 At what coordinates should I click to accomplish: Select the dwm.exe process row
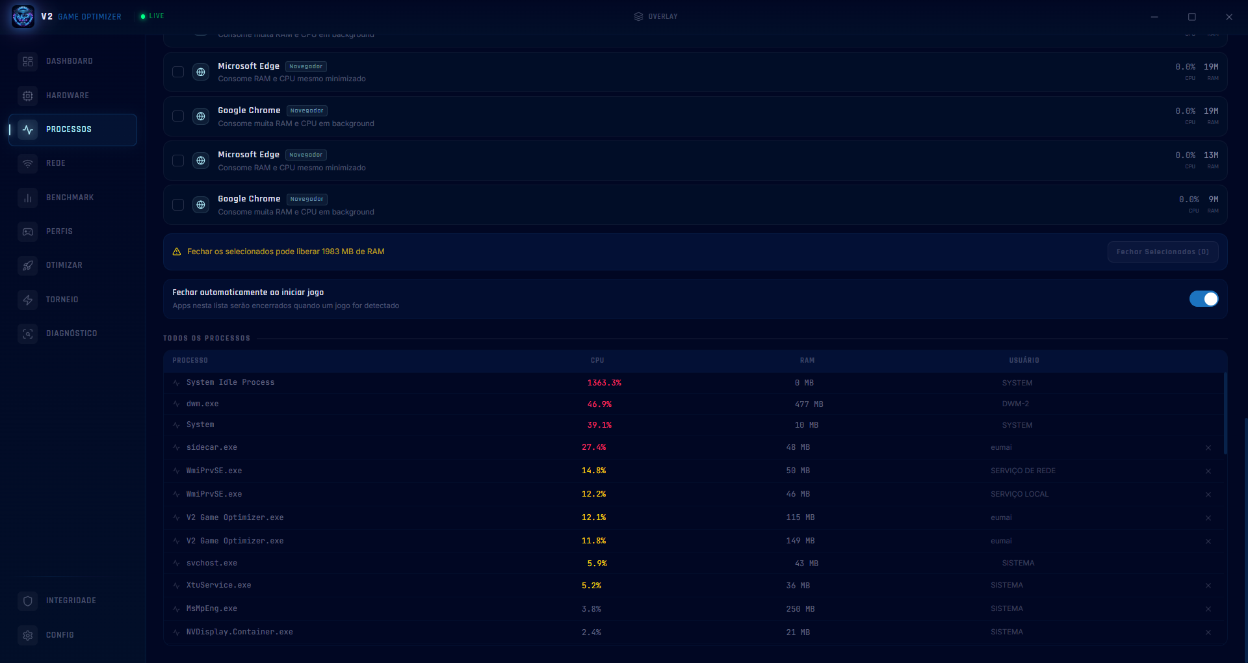coord(694,404)
